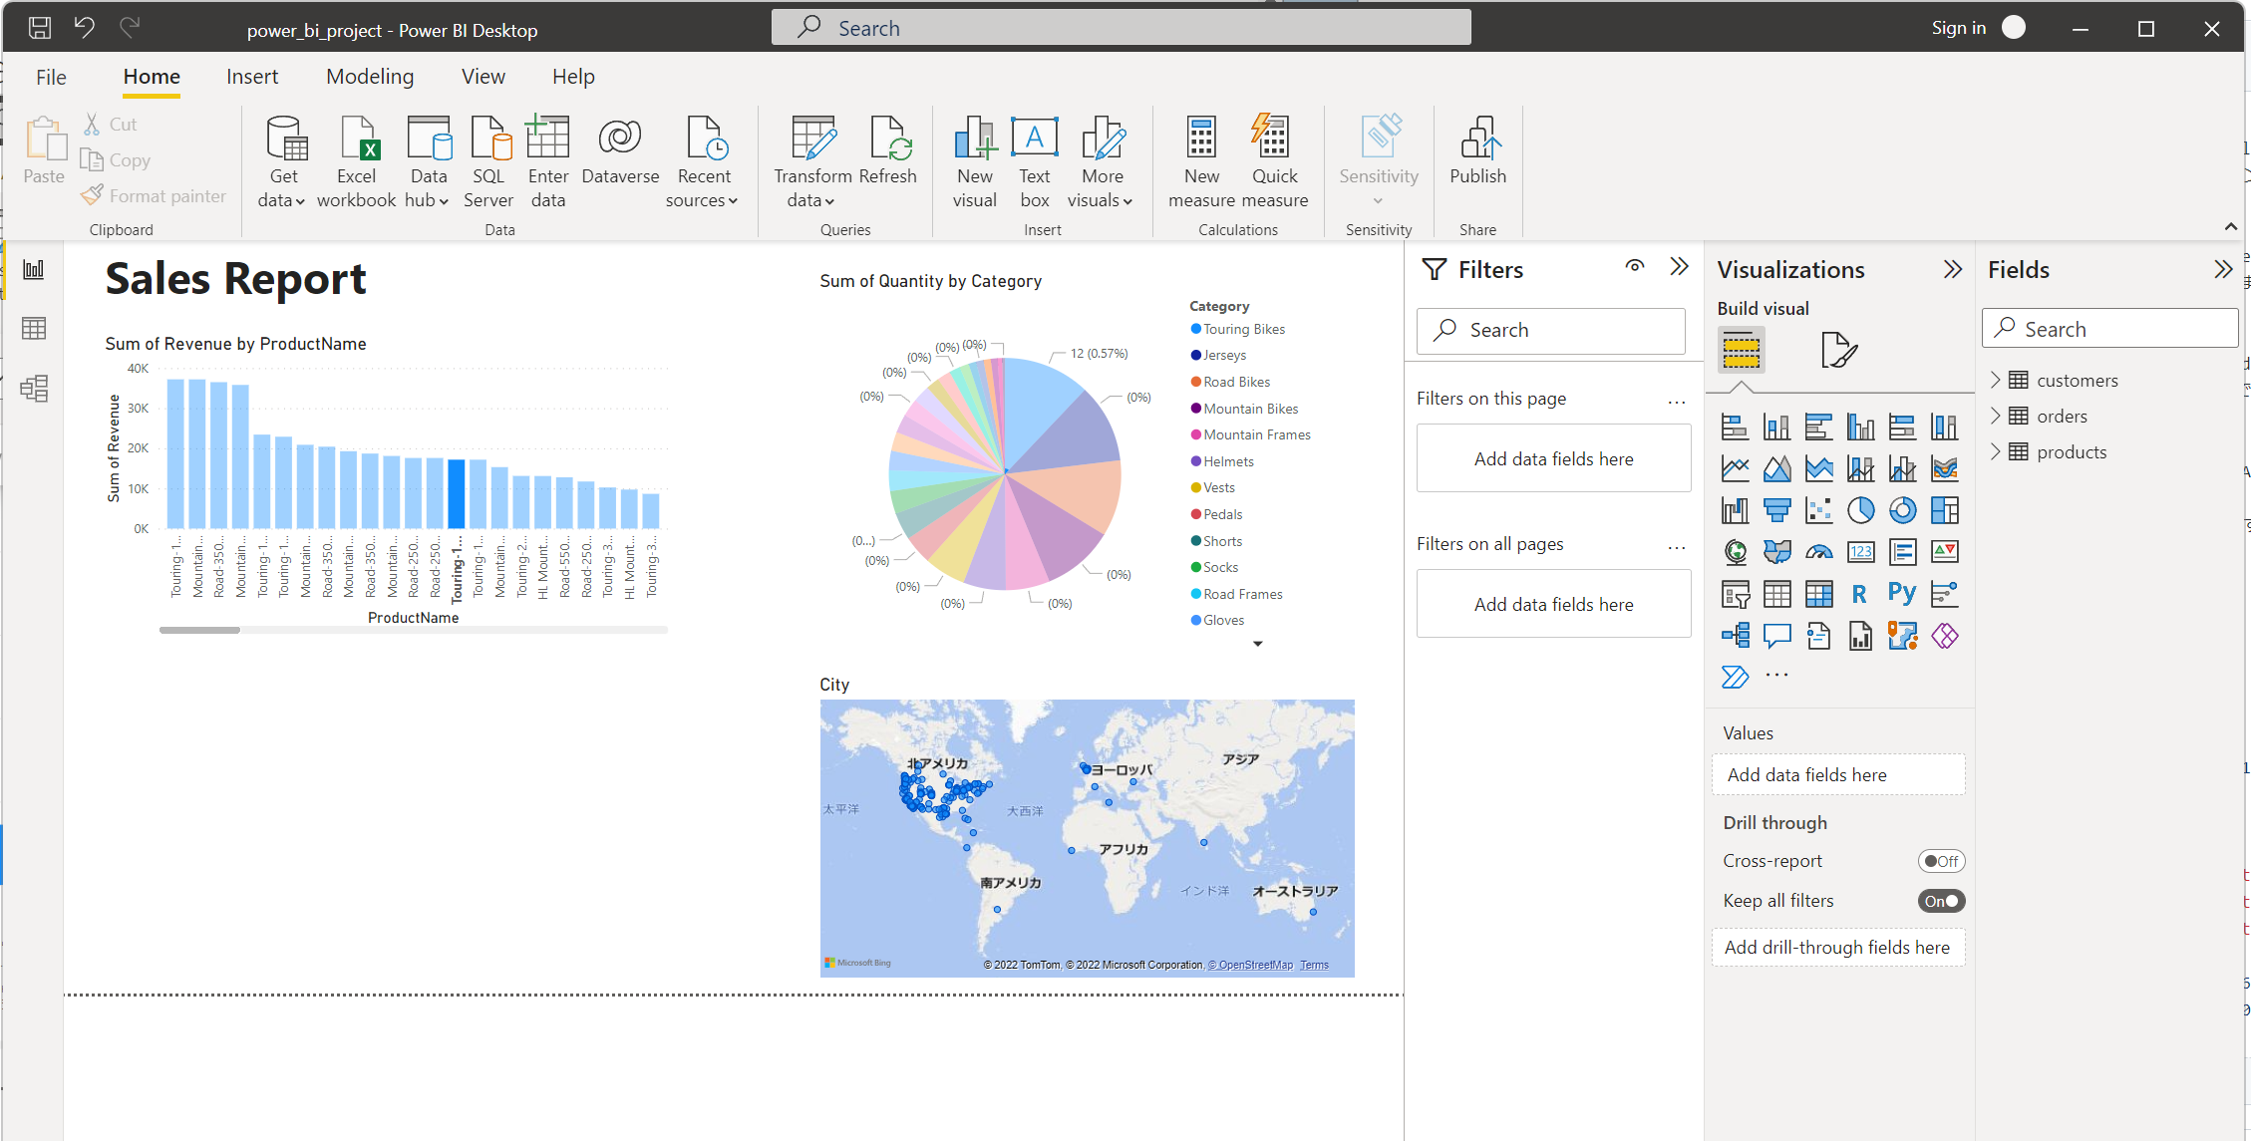Image resolution: width=2251 pixels, height=1141 pixels.
Task: Click the R script visual icon
Action: (1859, 595)
